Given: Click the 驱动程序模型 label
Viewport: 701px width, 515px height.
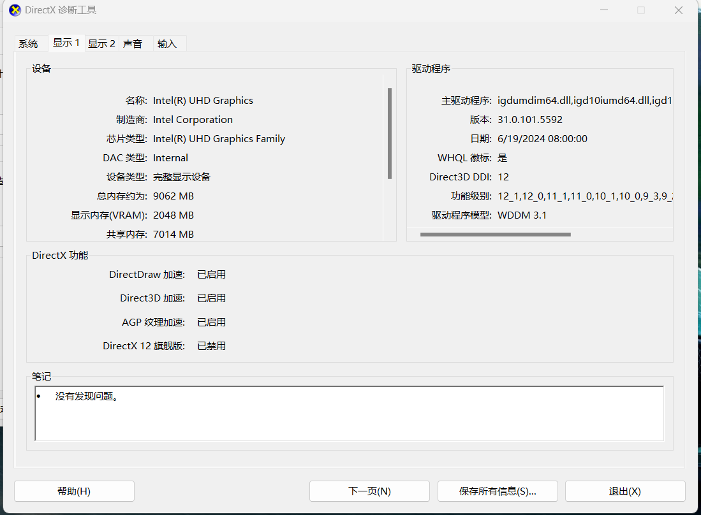Looking at the screenshot, I should click(x=461, y=215).
